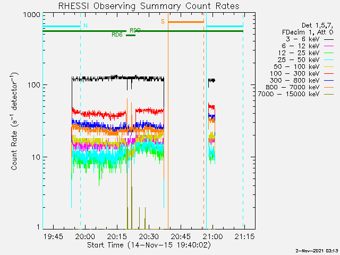Click the magenta 6 - 12 keV legend line
Screen dimensions: 340x255
329,46
